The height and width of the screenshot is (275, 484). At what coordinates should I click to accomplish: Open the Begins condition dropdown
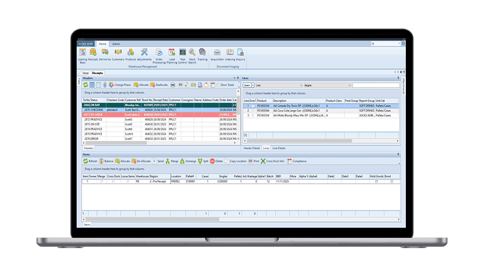pos(349,85)
